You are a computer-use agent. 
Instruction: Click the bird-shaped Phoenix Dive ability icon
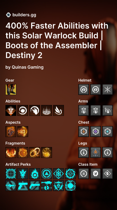[58, 110]
